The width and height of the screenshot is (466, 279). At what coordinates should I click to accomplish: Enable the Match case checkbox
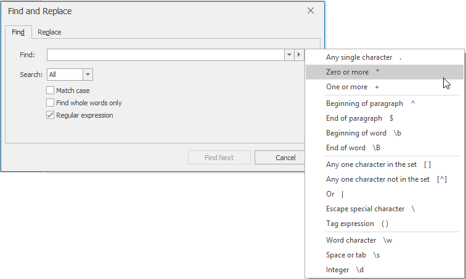click(x=51, y=91)
